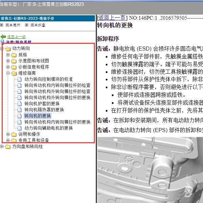Click the 方向盘和转向柱 folder icon
Image resolution: width=203 pixels, height=203 pixels.
click(8, 147)
